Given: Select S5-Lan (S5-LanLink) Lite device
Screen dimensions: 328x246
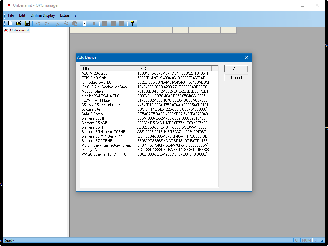Looking at the screenshot, I should point(101,105).
